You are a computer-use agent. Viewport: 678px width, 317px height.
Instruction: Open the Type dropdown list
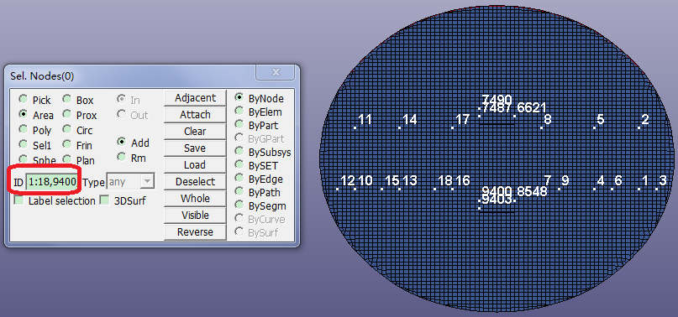pos(130,182)
